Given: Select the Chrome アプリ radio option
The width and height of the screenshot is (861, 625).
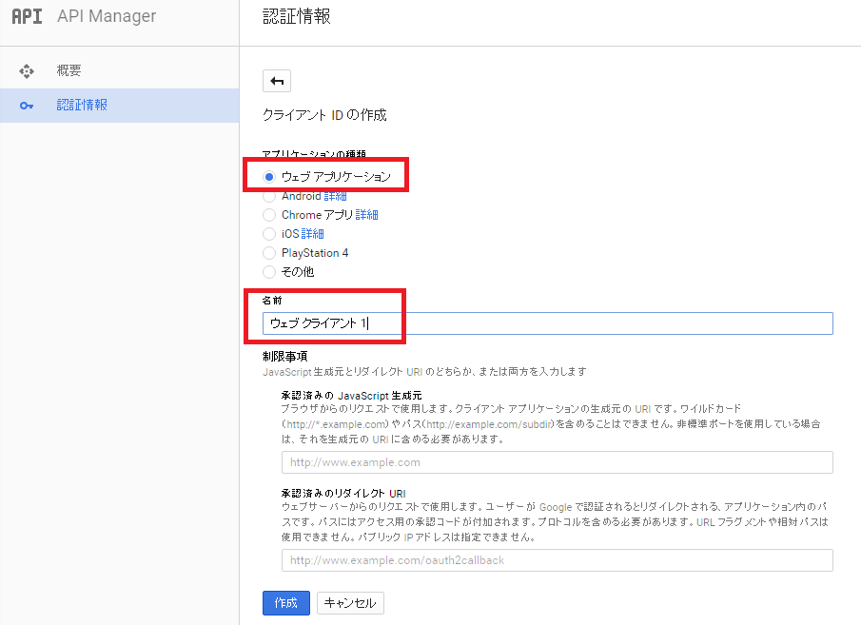Looking at the screenshot, I should 269,215.
